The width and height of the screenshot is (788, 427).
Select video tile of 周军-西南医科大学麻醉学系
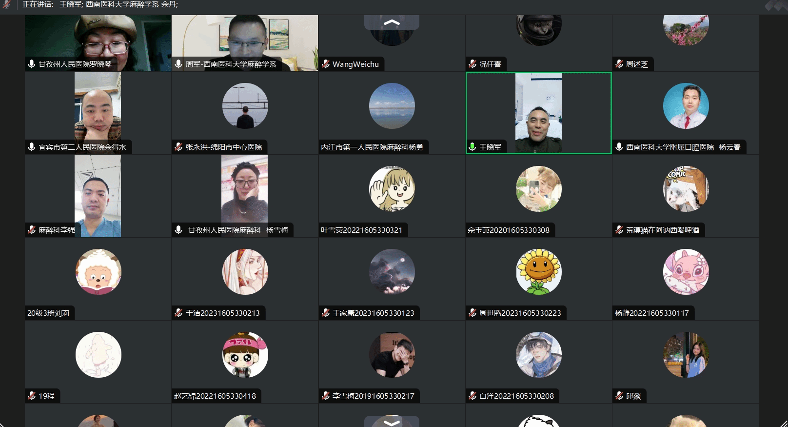pyautogui.click(x=245, y=43)
